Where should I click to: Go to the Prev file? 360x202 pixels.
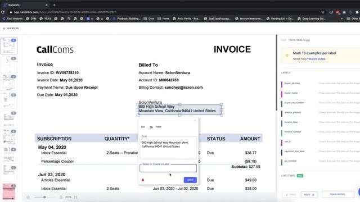pyautogui.click(x=290, y=195)
